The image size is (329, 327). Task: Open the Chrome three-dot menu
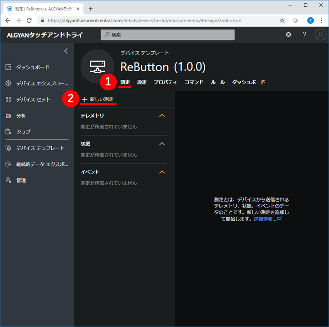[x=321, y=20]
